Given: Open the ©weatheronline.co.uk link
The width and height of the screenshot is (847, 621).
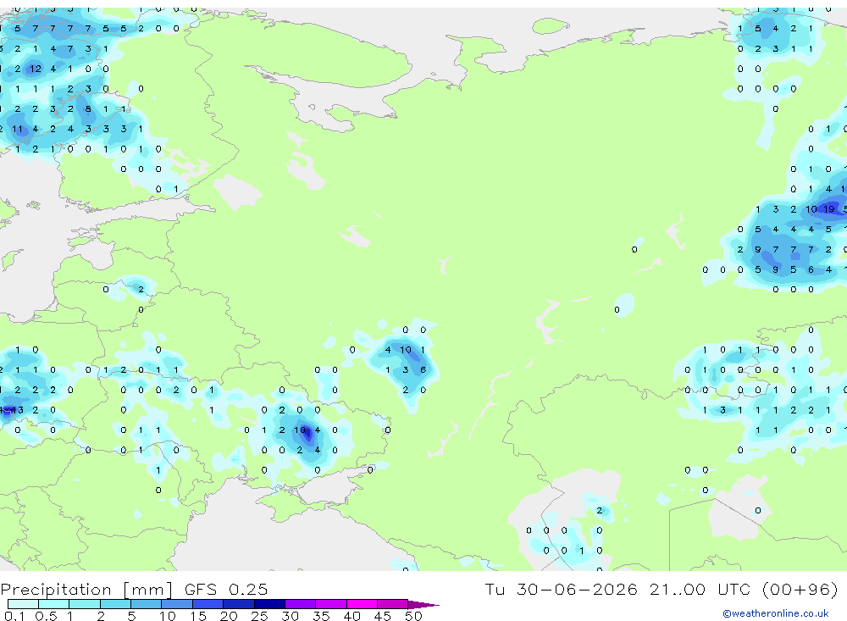Looking at the screenshot, I should pos(776,613).
